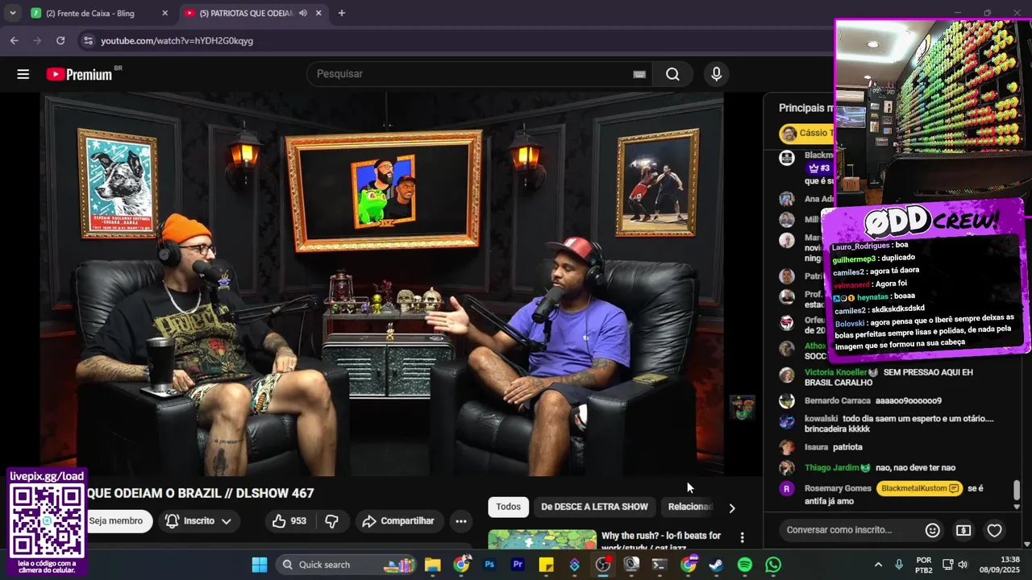Open the lo-fi beats video thumbnail
The width and height of the screenshot is (1032, 580).
[x=541, y=540]
